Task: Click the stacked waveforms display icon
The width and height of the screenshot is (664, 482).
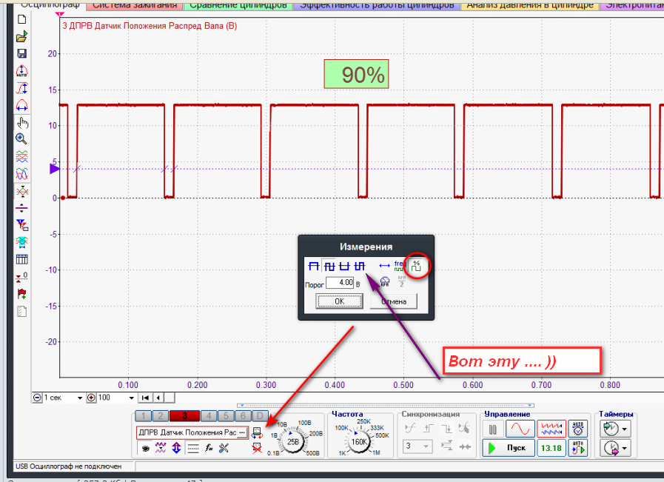Action: pos(22,156)
